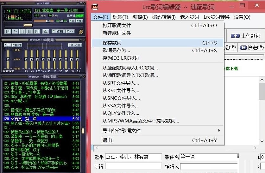Viewport: 265px width, 173px height.
Task: Choose 退出 from the file menu
Action: pos(158,140)
